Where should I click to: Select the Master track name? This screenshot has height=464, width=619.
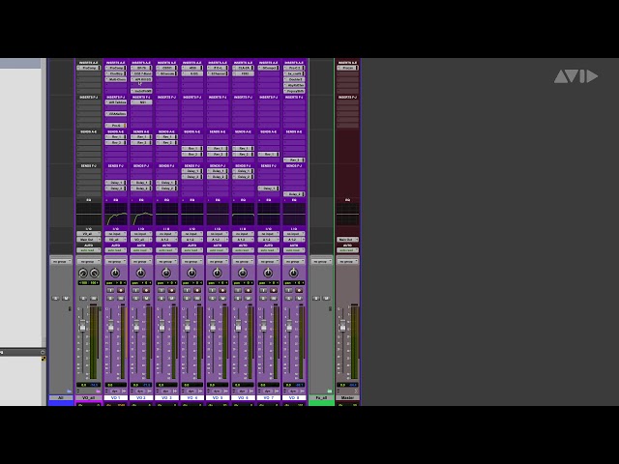[x=347, y=397]
